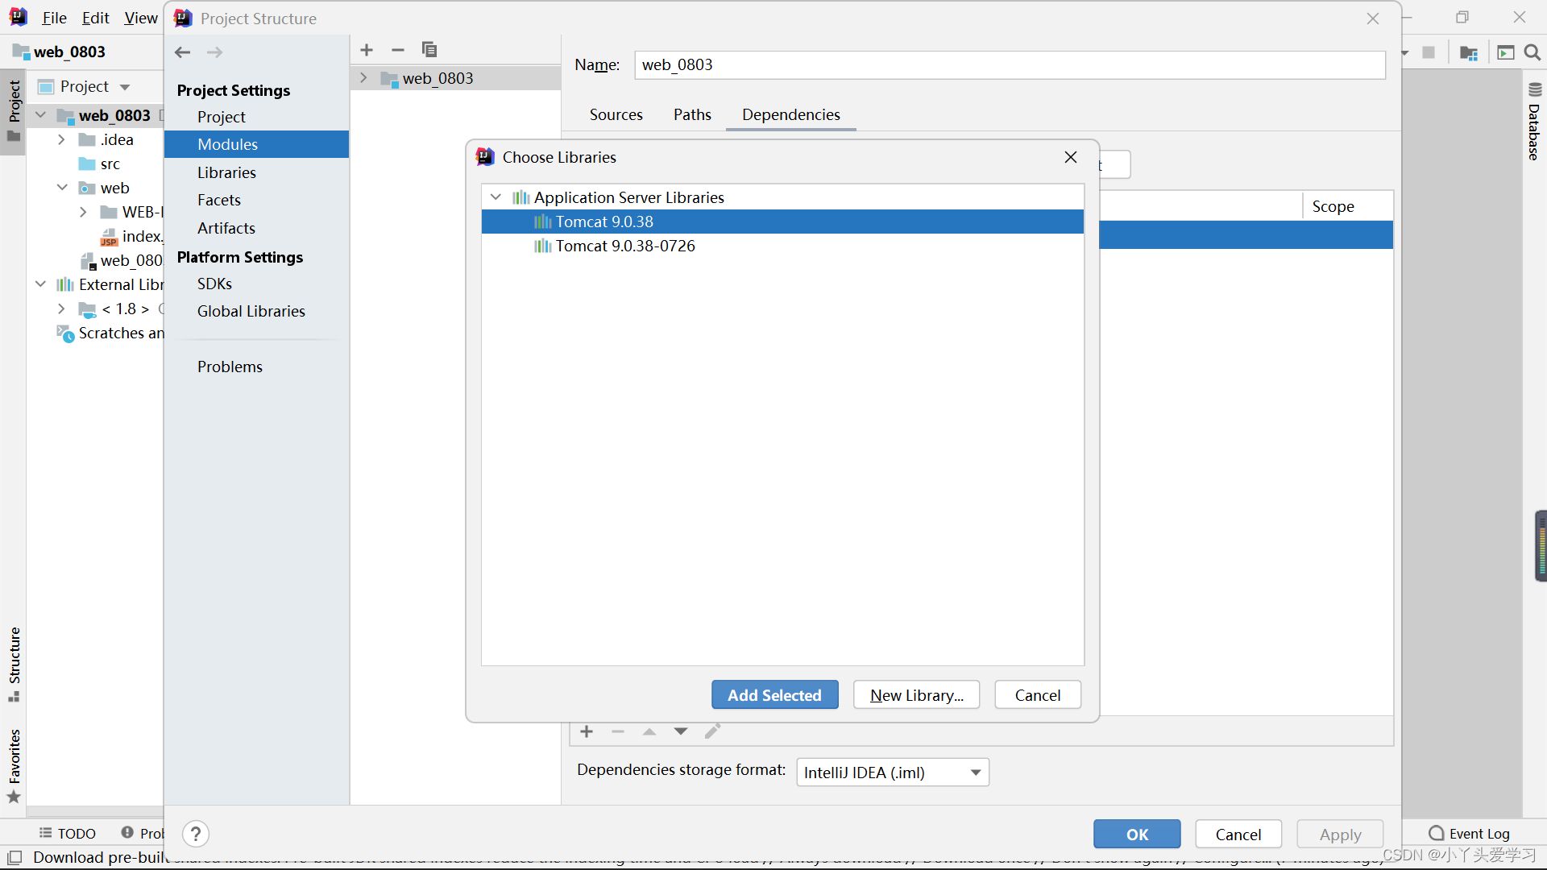Open the Edit menu
The height and width of the screenshot is (870, 1547).
point(95,18)
